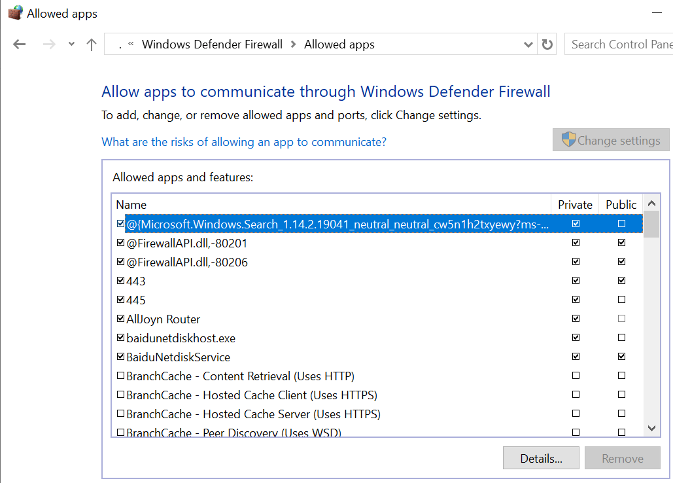The width and height of the screenshot is (673, 483).
Task: Open the address bar history dropdown
Action: [528, 45]
